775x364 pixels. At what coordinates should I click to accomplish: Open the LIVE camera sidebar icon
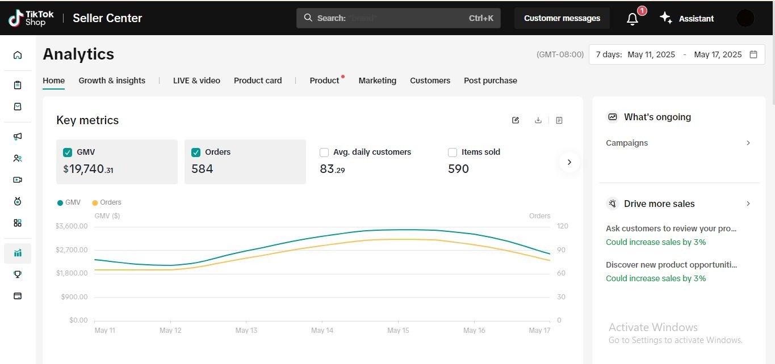tap(18, 180)
